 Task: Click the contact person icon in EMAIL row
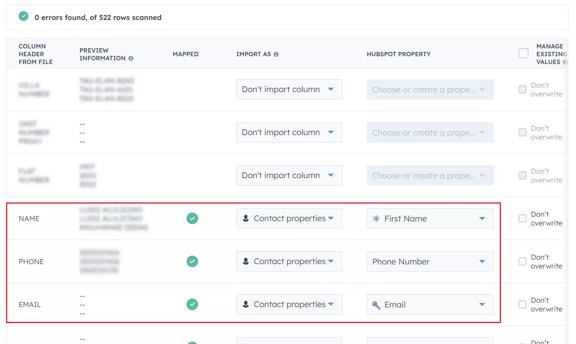tap(246, 304)
